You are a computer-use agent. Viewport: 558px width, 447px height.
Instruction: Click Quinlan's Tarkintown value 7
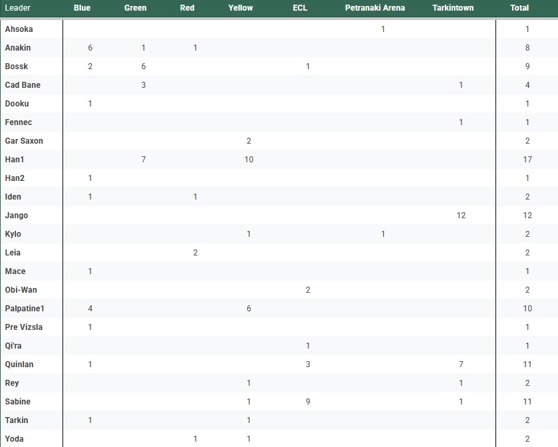pos(461,365)
